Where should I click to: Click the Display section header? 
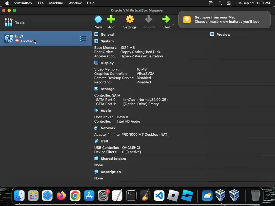point(107,63)
